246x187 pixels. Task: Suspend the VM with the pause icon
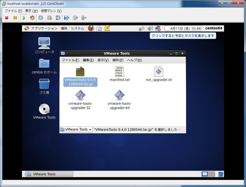click(x=15, y=18)
